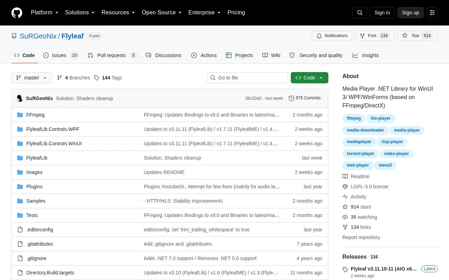The height and width of the screenshot is (280, 449).
Task: Open the master branch selector
Action: click(x=32, y=78)
